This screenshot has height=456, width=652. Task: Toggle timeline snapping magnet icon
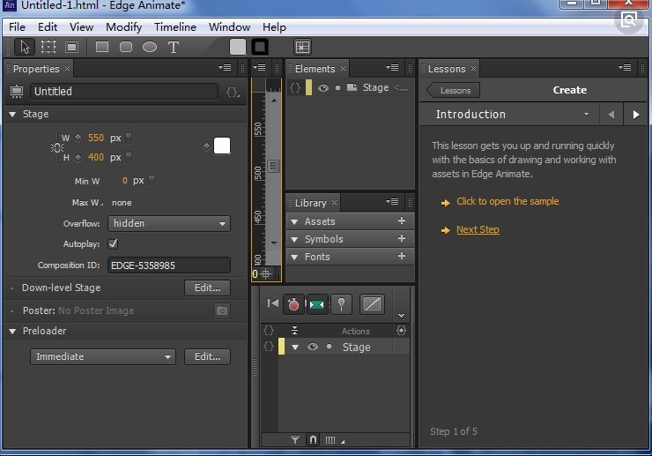point(313,440)
